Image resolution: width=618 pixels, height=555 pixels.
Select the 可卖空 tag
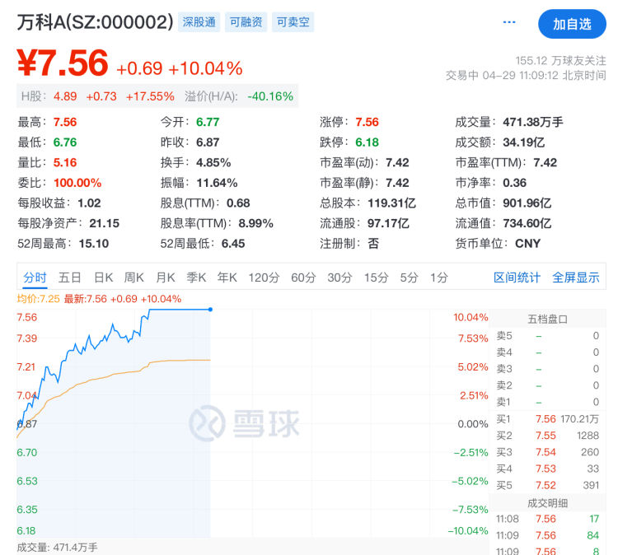pyautogui.click(x=293, y=22)
